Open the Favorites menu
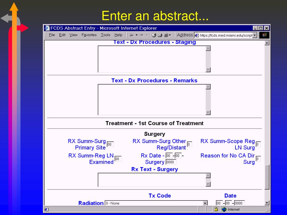 point(89,35)
